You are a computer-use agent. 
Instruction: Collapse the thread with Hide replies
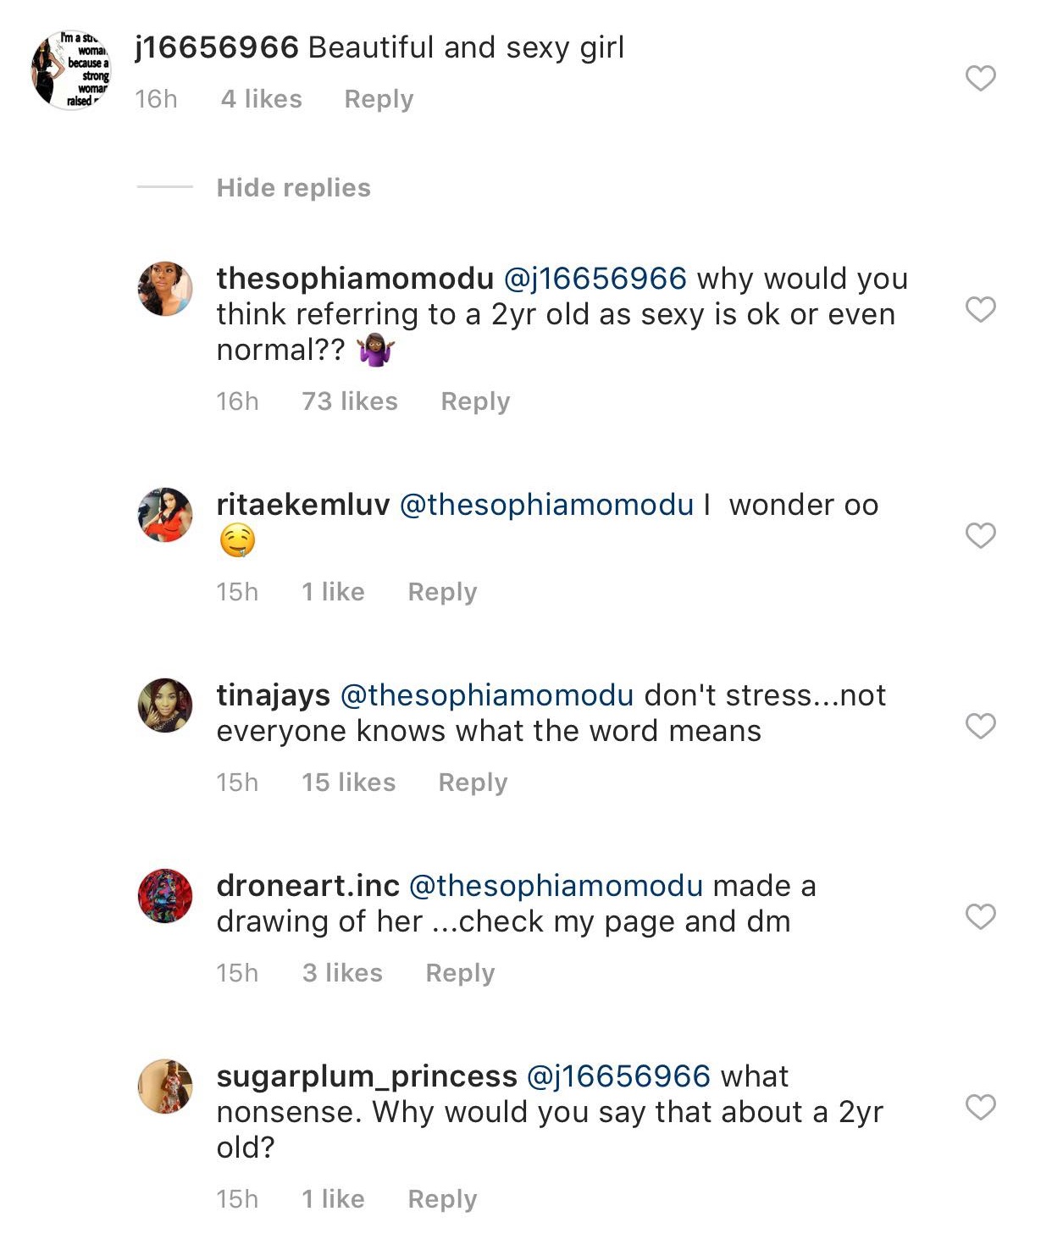pos(293,187)
